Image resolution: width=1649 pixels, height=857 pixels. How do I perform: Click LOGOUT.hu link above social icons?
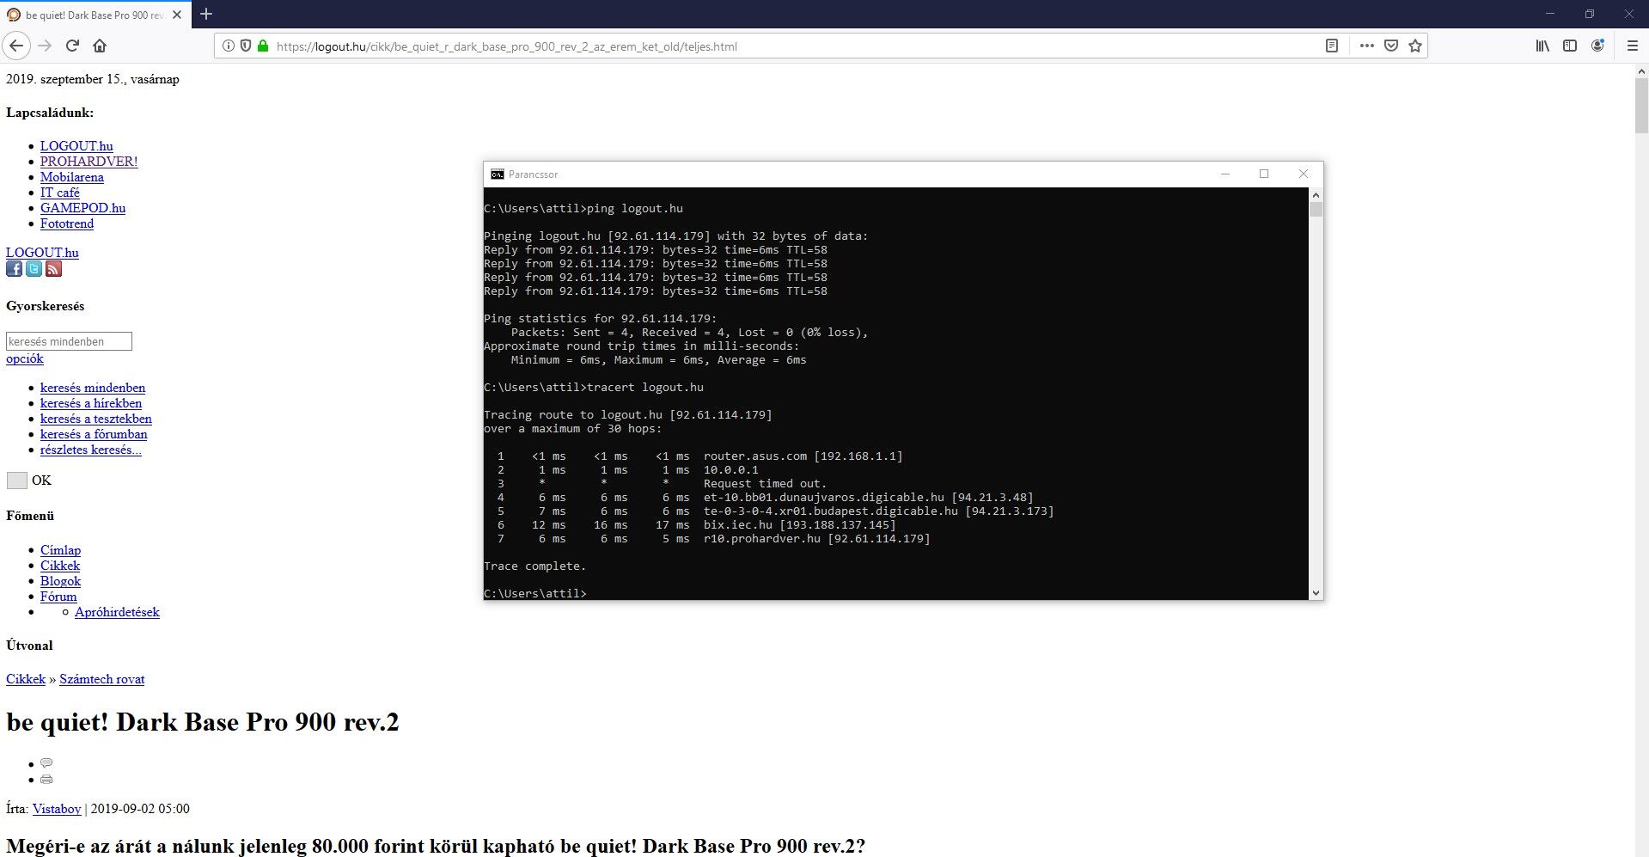pyautogui.click(x=42, y=253)
